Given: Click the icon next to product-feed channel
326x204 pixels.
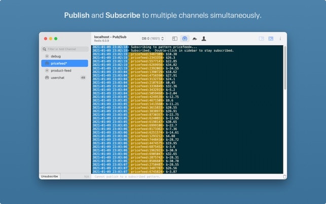Looking at the screenshot, I should click(x=47, y=71).
